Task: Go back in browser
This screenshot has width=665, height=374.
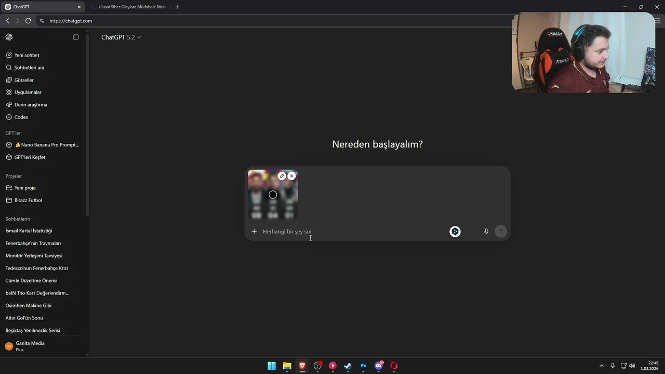Action: pos(8,21)
